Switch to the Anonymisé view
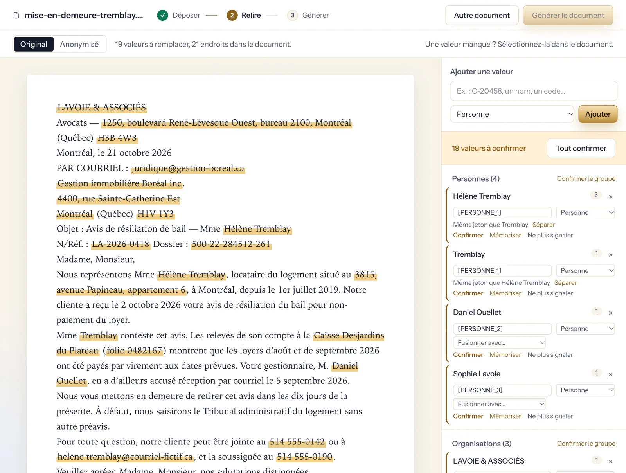The height and width of the screenshot is (473, 626). click(79, 44)
